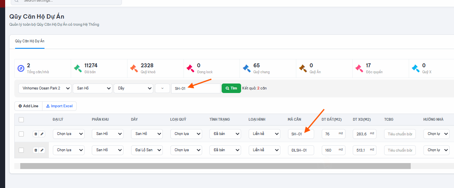Viewport: 454px width, 188px height.
Task: Tick the select-all checkbox in table header
Action: point(21,120)
